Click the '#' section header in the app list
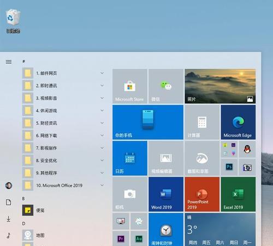This screenshot has width=273, height=246. tap(23, 61)
